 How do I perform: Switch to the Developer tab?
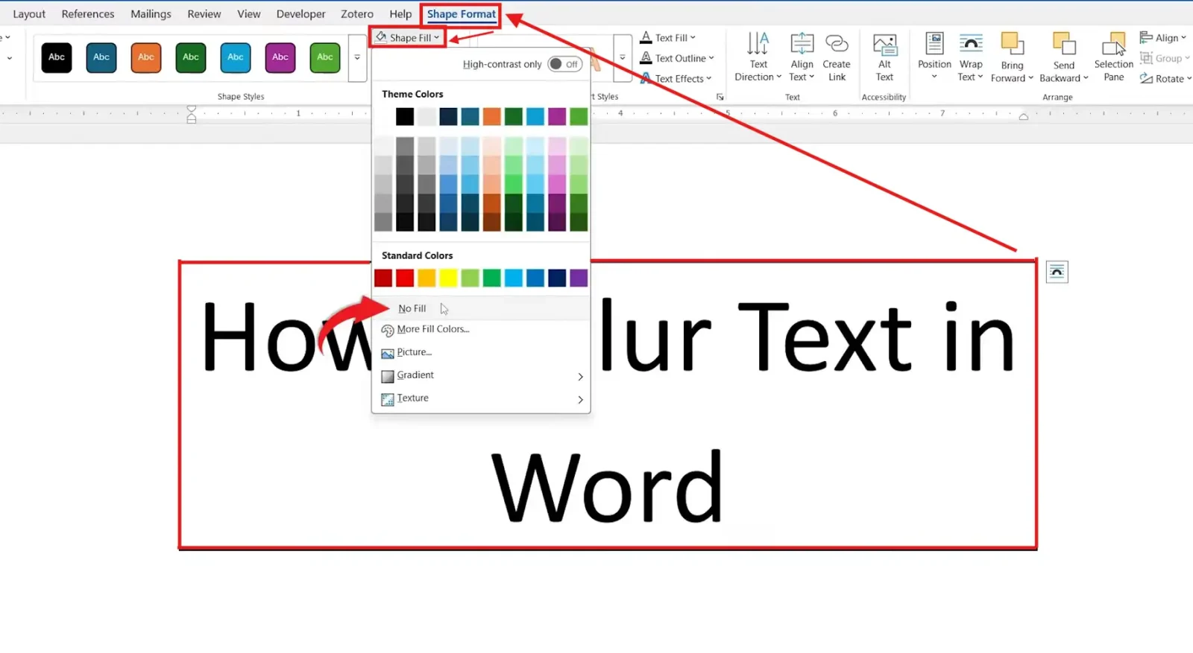301,14
